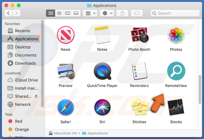Switch to list view mode
The image size is (204, 139).
(59, 13)
